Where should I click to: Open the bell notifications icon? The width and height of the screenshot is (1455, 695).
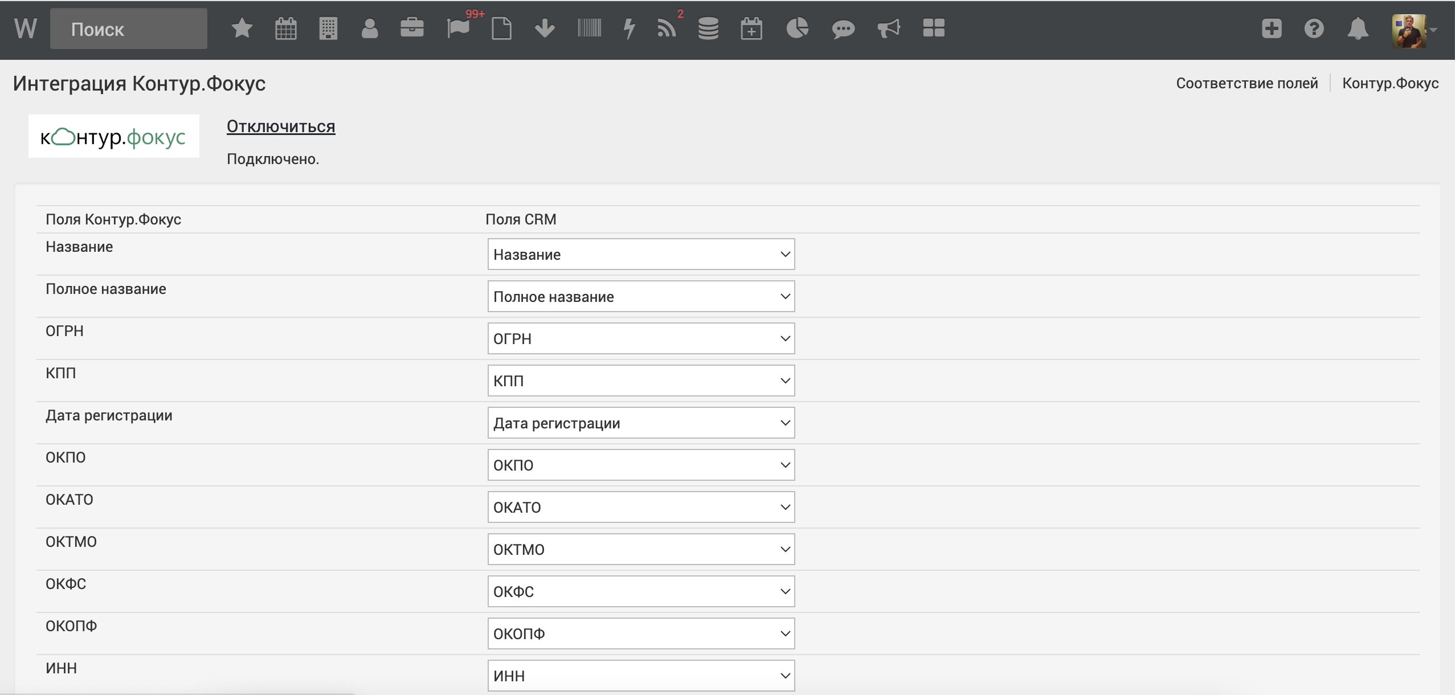tap(1358, 28)
